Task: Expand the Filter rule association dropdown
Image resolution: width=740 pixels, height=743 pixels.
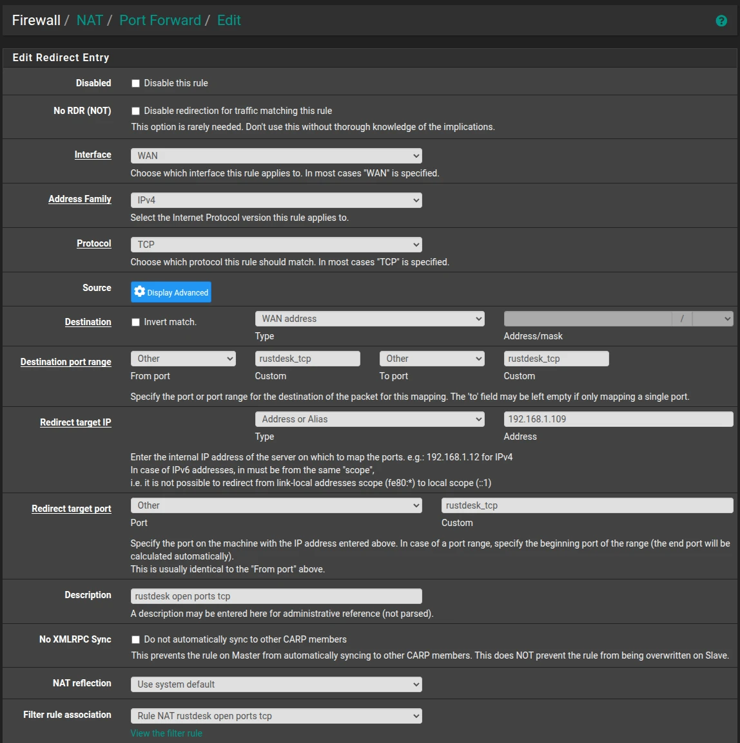Action: [x=276, y=716]
